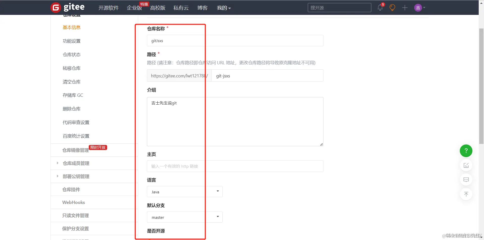Screen dimensions: 484x240
Task: Click the plus icon to create new
Action: click(404, 8)
